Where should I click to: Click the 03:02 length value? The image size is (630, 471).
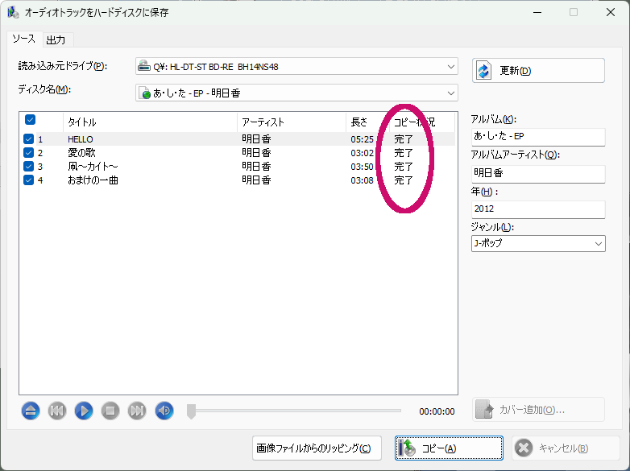click(362, 153)
